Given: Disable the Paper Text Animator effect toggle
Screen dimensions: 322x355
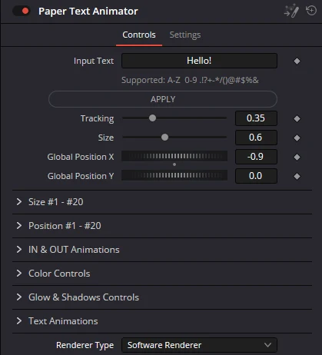Looking at the screenshot, I should pos(22,11).
